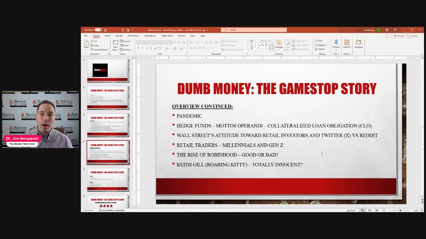This screenshot has height=239, width=426.
Task: Switch to the Slide Show tab
Action: click(167, 36)
